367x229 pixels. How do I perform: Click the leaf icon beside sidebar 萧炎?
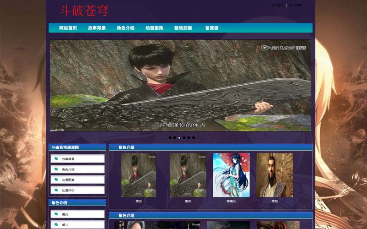56,214
